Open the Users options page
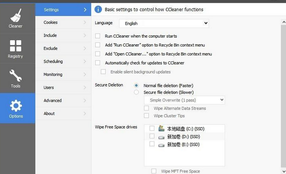Image resolution: width=286 pixels, height=174 pixels. (x=63, y=87)
